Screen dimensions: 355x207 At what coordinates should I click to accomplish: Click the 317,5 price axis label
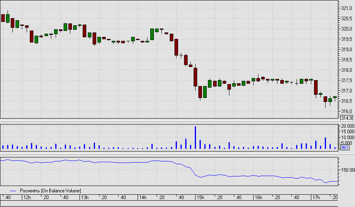point(346,80)
